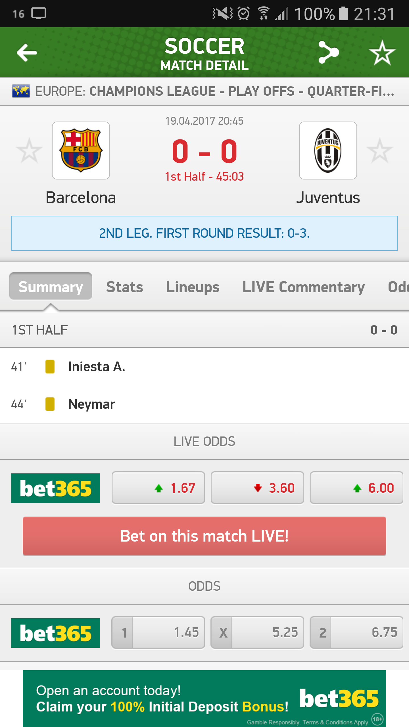This screenshot has height=727, width=409.
Task: Tap the bet365 logo in live odds
Action: coord(56,488)
